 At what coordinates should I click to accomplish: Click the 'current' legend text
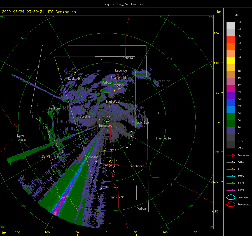[243, 198]
